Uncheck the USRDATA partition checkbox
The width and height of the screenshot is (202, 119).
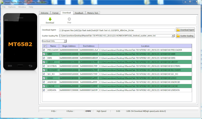pos(44,90)
